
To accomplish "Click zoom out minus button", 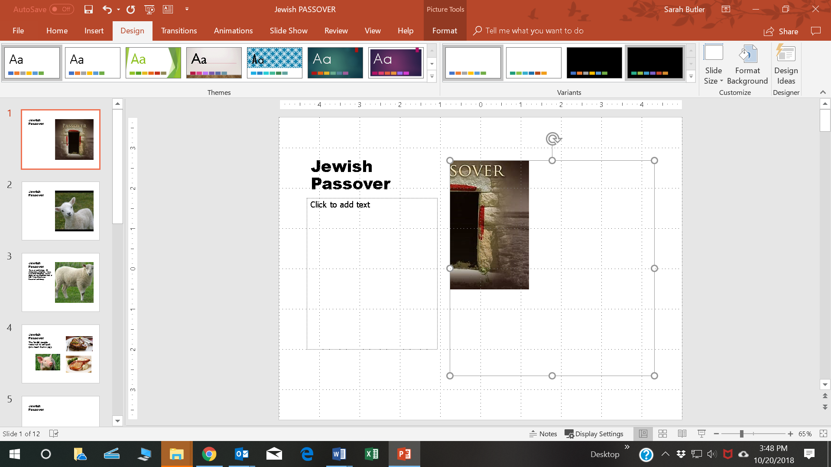I will point(716,434).
